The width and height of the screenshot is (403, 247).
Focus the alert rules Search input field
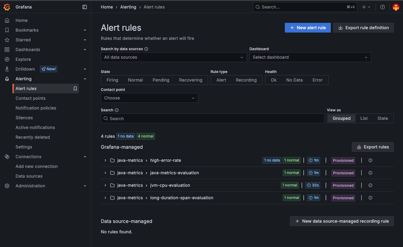pos(213,118)
